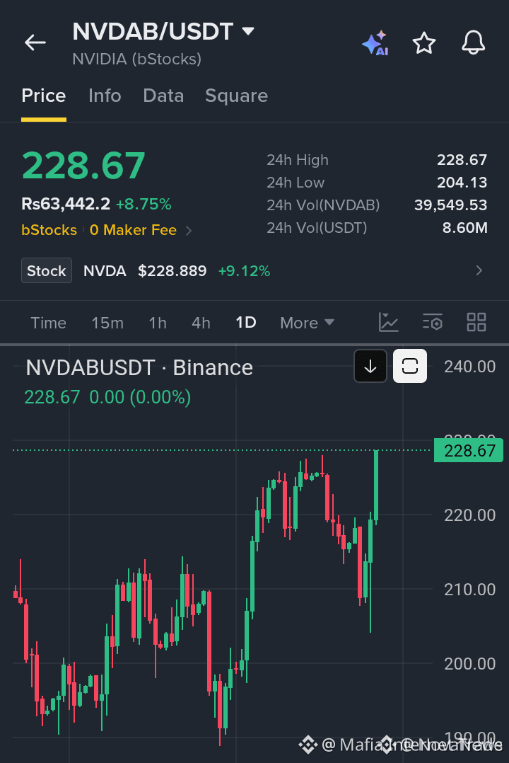Open the More timeframes dropdown
Image resolution: width=509 pixels, height=763 pixels.
[308, 323]
